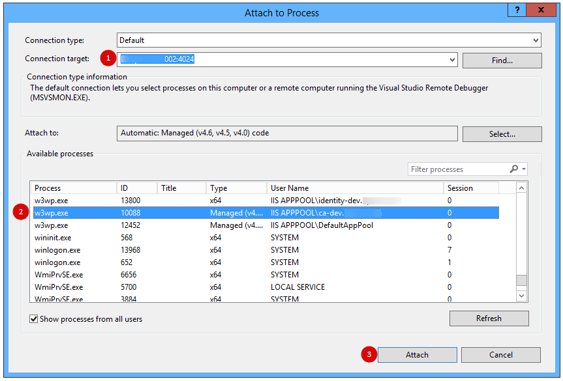
Task: Expand the Connection target dropdown arrow
Action: 452,59
